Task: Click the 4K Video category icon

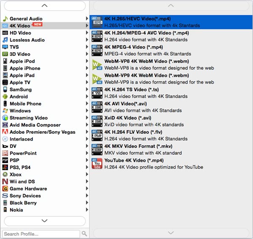Action: [x=5, y=26]
